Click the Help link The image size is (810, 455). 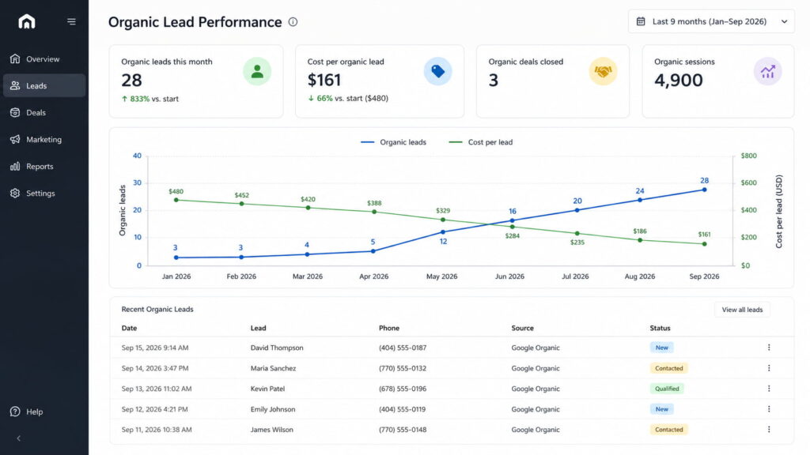tap(27, 412)
